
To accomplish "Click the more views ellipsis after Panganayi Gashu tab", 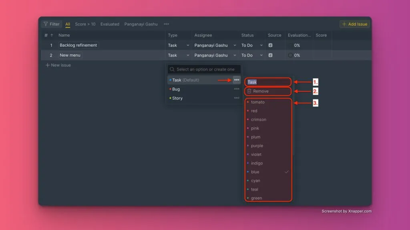I will click(x=166, y=24).
